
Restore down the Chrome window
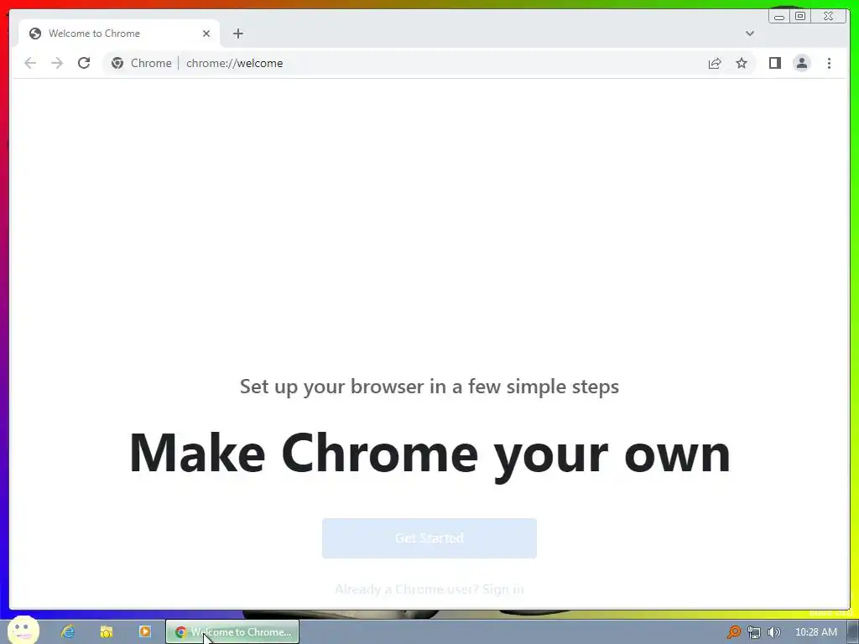click(799, 17)
